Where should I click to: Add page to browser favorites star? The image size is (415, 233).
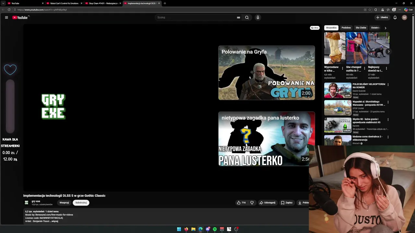[x=370, y=10]
